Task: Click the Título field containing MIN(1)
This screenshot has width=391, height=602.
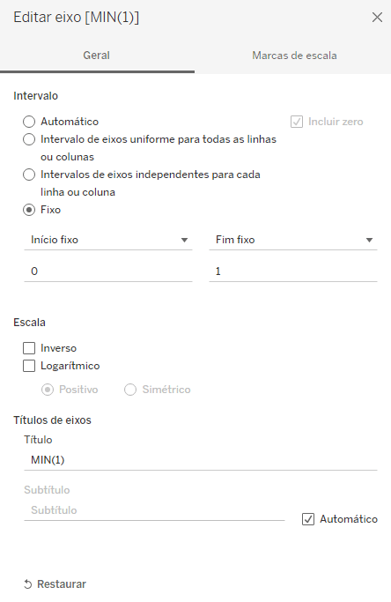Action: [x=201, y=460]
